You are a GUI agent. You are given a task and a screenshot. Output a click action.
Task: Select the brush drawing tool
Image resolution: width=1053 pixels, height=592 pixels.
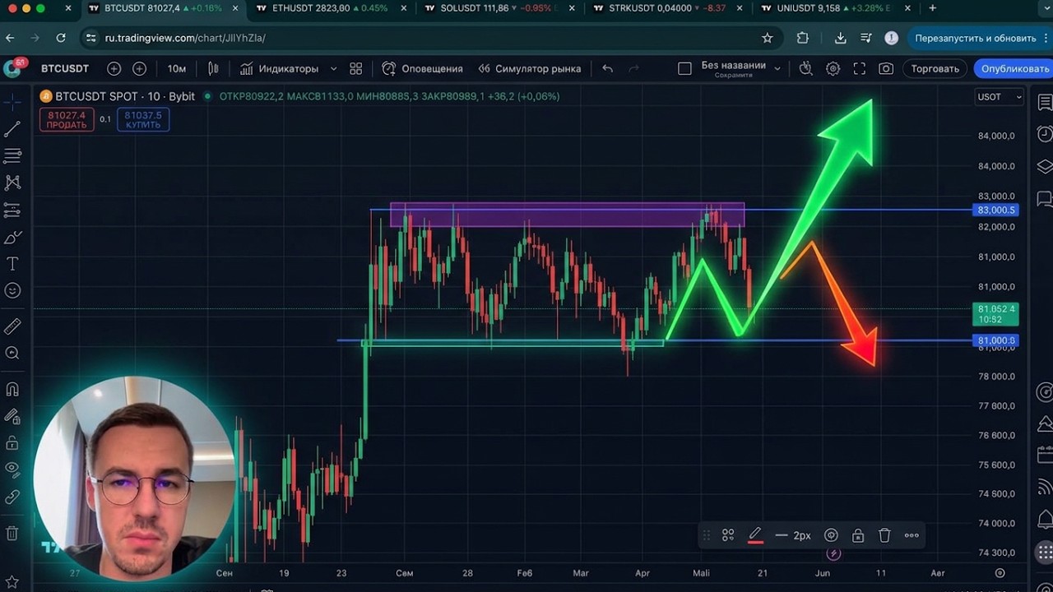coord(12,238)
